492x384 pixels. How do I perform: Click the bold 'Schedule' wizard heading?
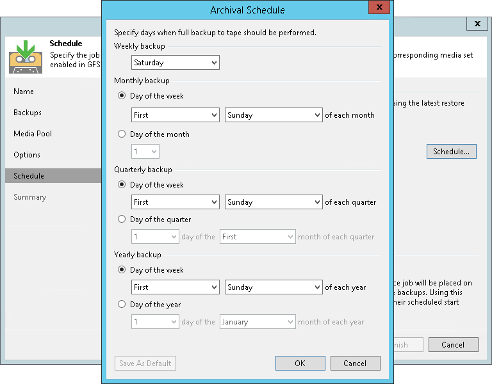[66, 44]
